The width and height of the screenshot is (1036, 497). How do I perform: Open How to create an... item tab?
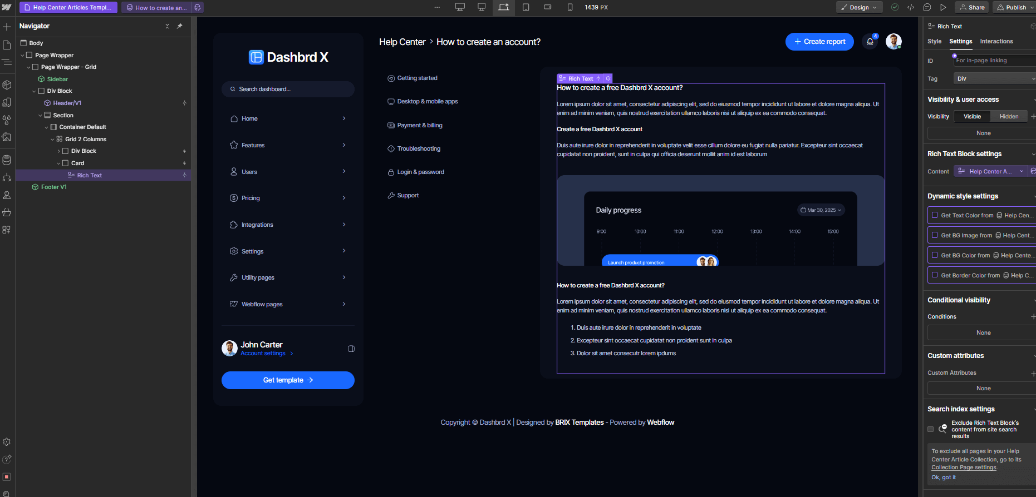click(x=156, y=7)
